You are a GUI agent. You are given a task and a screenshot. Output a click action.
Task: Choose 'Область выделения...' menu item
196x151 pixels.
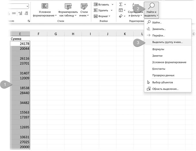click(165, 89)
